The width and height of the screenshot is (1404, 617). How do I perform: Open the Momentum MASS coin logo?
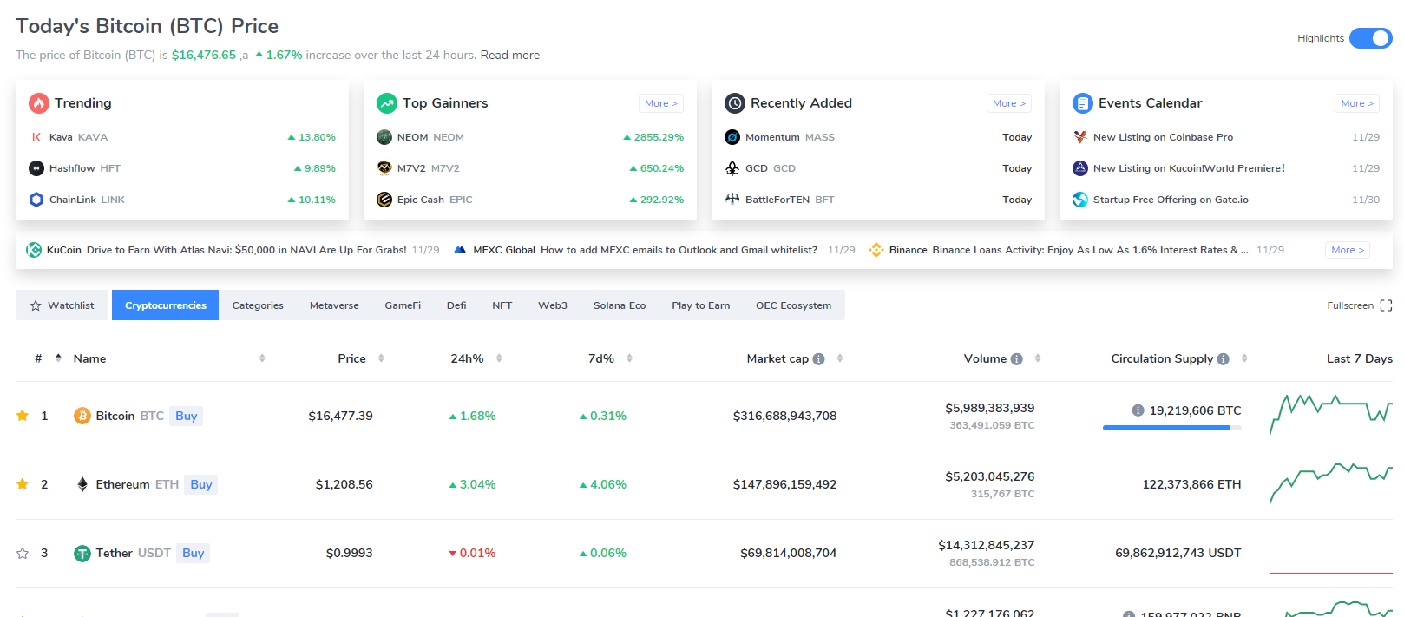[x=732, y=137]
